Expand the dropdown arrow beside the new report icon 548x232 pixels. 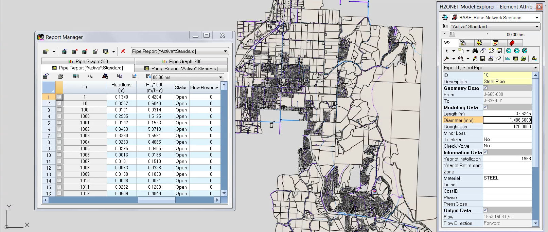pos(54,52)
